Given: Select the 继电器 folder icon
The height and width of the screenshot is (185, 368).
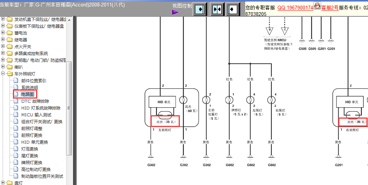Looking at the screenshot, I should pyautogui.click(x=10, y=40).
